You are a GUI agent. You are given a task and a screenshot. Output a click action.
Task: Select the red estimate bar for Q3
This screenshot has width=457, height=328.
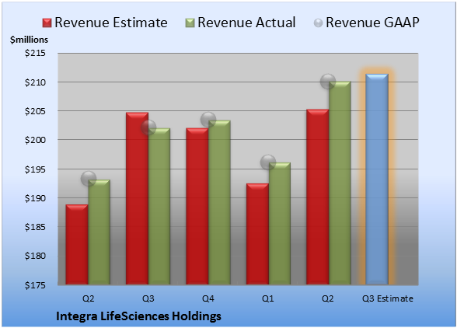click(138, 198)
